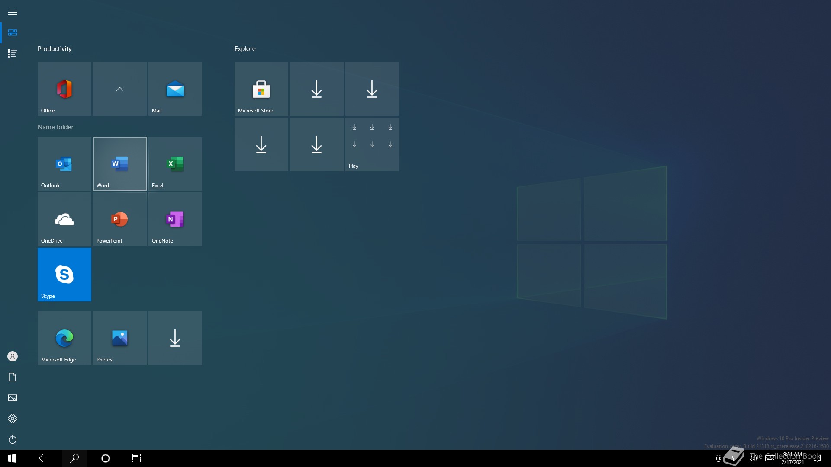Click the Name folder field
831x467 pixels.
(55, 127)
